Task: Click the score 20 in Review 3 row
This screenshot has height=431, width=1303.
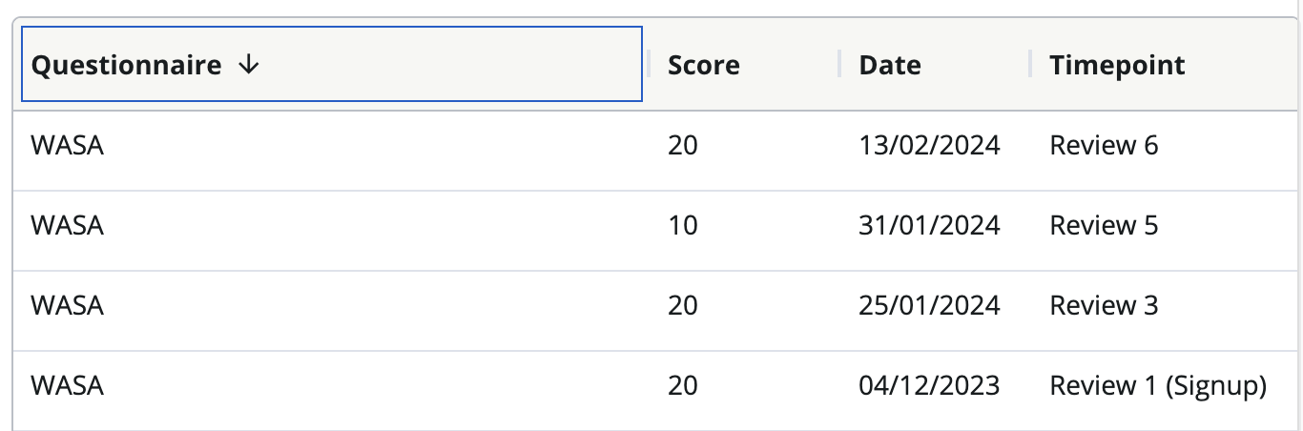Action: click(x=683, y=306)
